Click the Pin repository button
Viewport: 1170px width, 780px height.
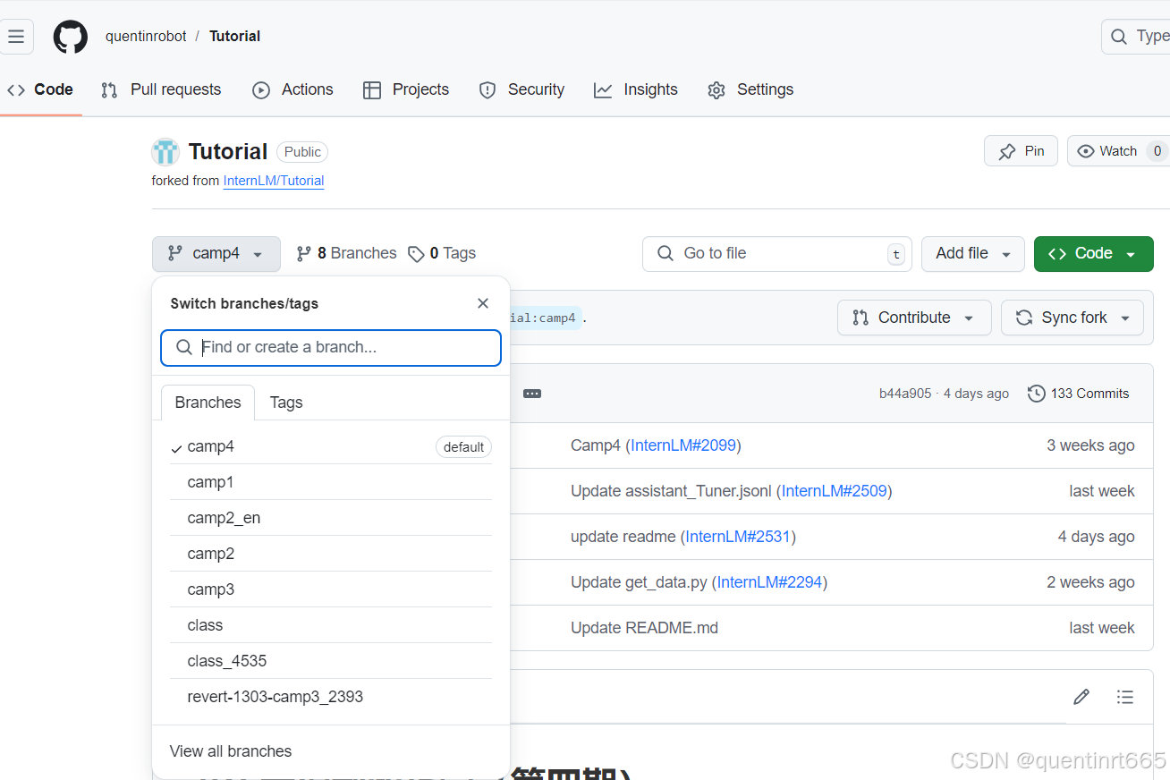1021,151
